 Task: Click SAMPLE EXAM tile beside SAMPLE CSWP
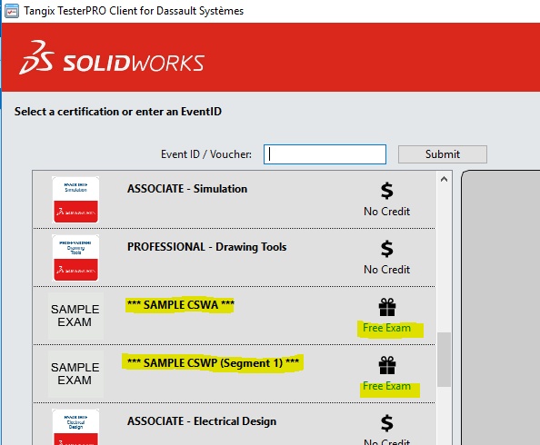coord(75,374)
